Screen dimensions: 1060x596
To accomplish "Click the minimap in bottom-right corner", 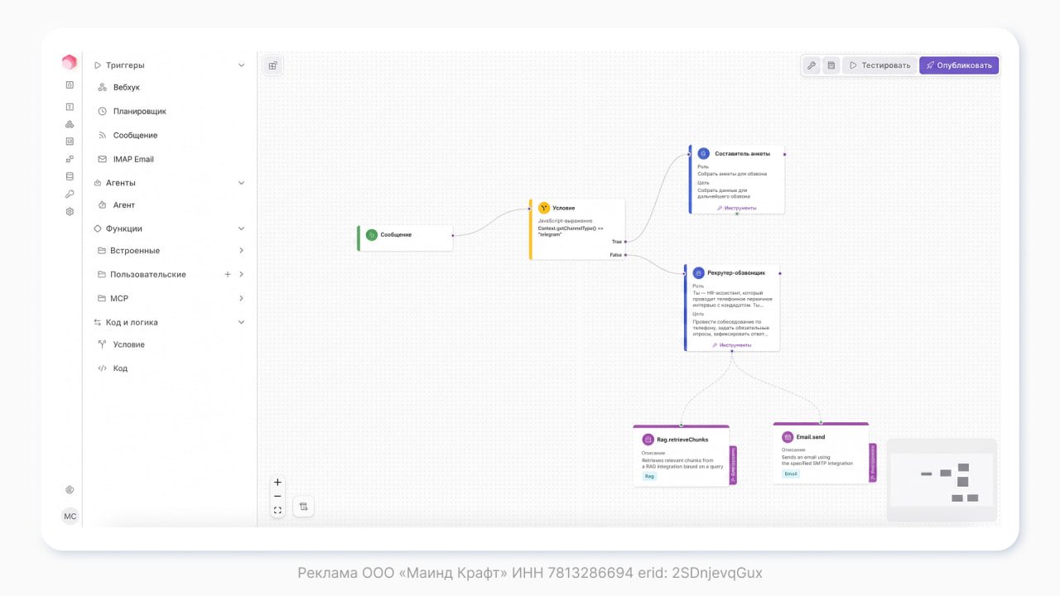I will [x=942, y=478].
